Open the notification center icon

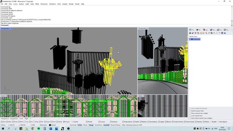(229, 128)
